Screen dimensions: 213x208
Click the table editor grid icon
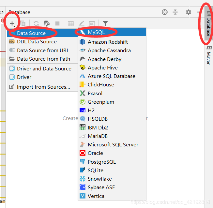click(x=71, y=23)
